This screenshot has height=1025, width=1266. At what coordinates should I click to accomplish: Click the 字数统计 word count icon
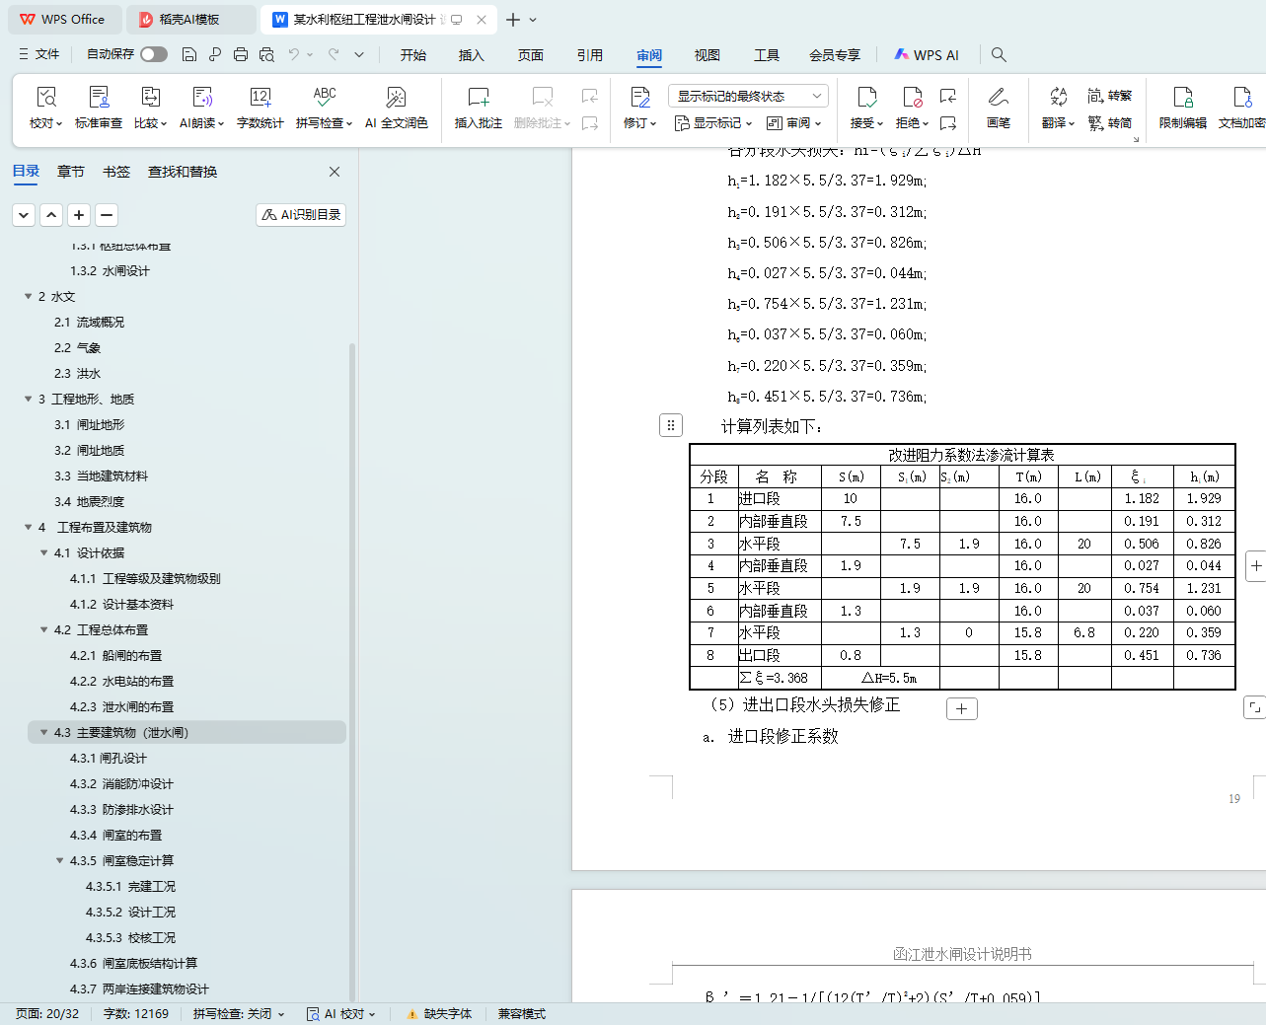[260, 107]
